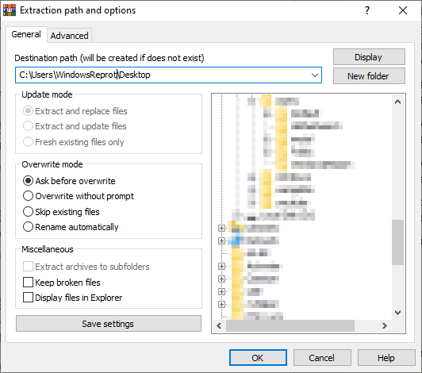
Task: Click the New folder button
Action: tap(369, 76)
